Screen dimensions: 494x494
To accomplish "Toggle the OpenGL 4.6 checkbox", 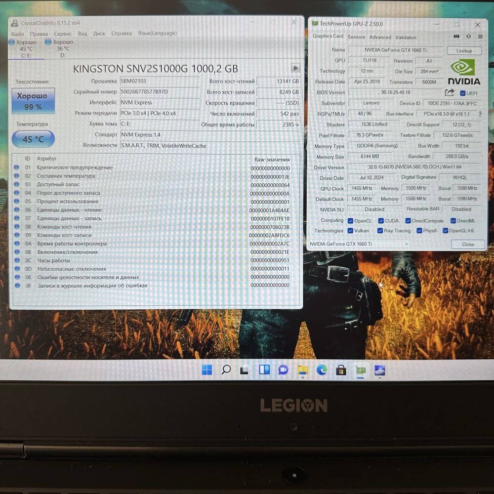I will [445, 231].
